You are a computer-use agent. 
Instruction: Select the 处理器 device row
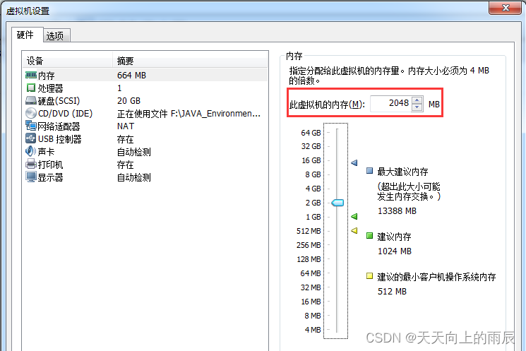(x=145, y=88)
